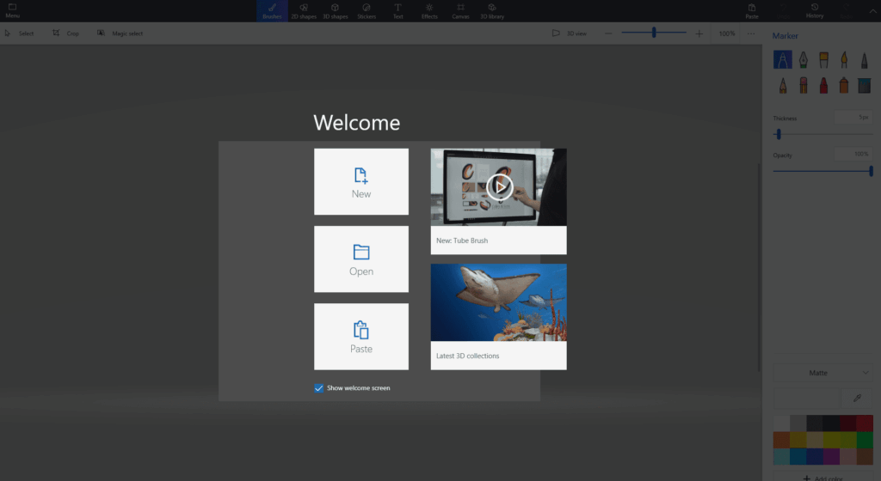Switch to the 3D shapes tab

tap(335, 10)
